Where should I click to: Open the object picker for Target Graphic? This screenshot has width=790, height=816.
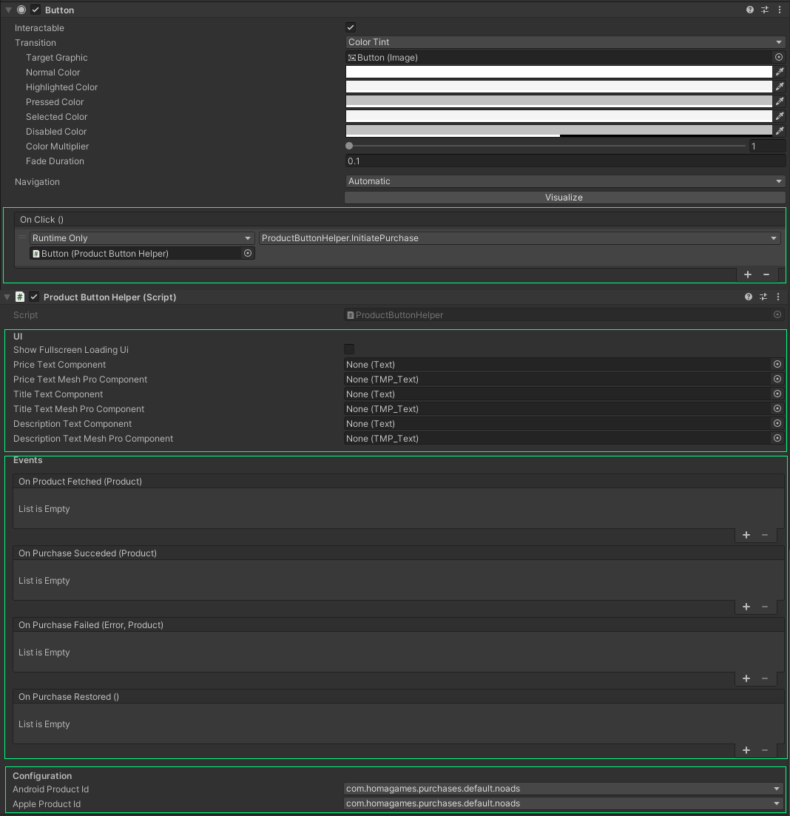778,57
